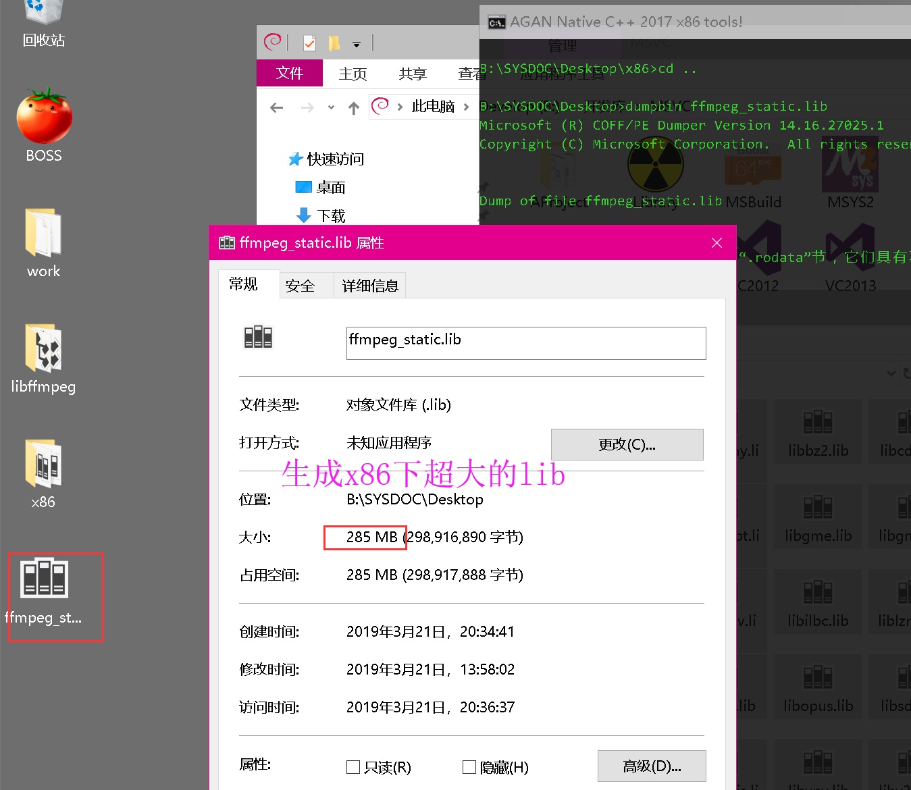Click the 高级(D)... advanced button
Image resolution: width=911 pixels, height=790 pixels.
[650, 766]
